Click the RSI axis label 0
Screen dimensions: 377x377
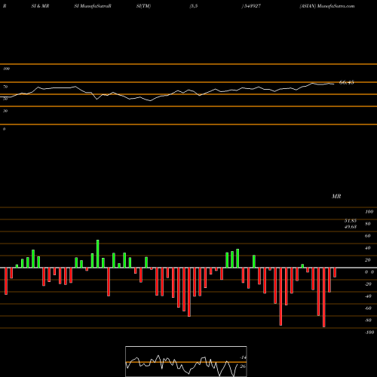click(x=4, y=129)
